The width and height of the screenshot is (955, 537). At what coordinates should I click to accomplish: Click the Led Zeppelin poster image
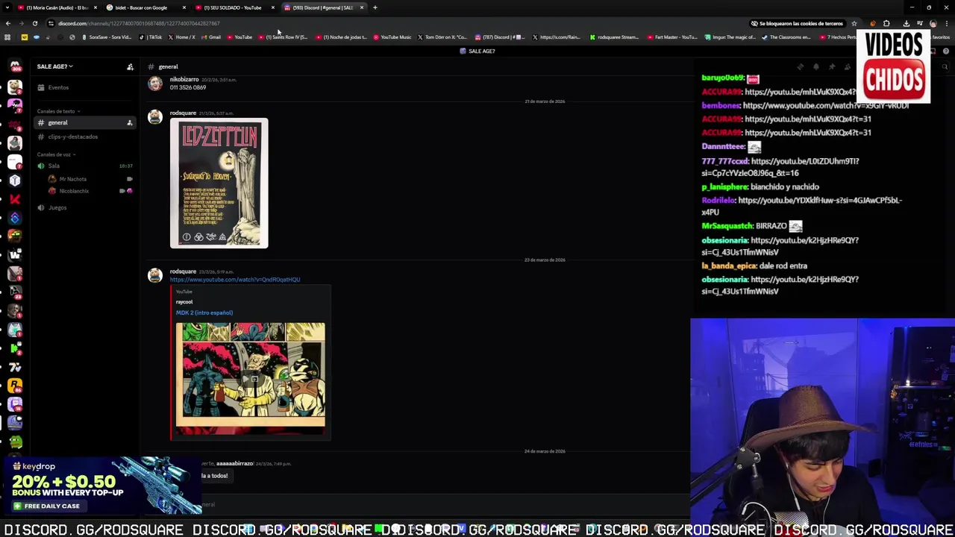coord(219,183)
